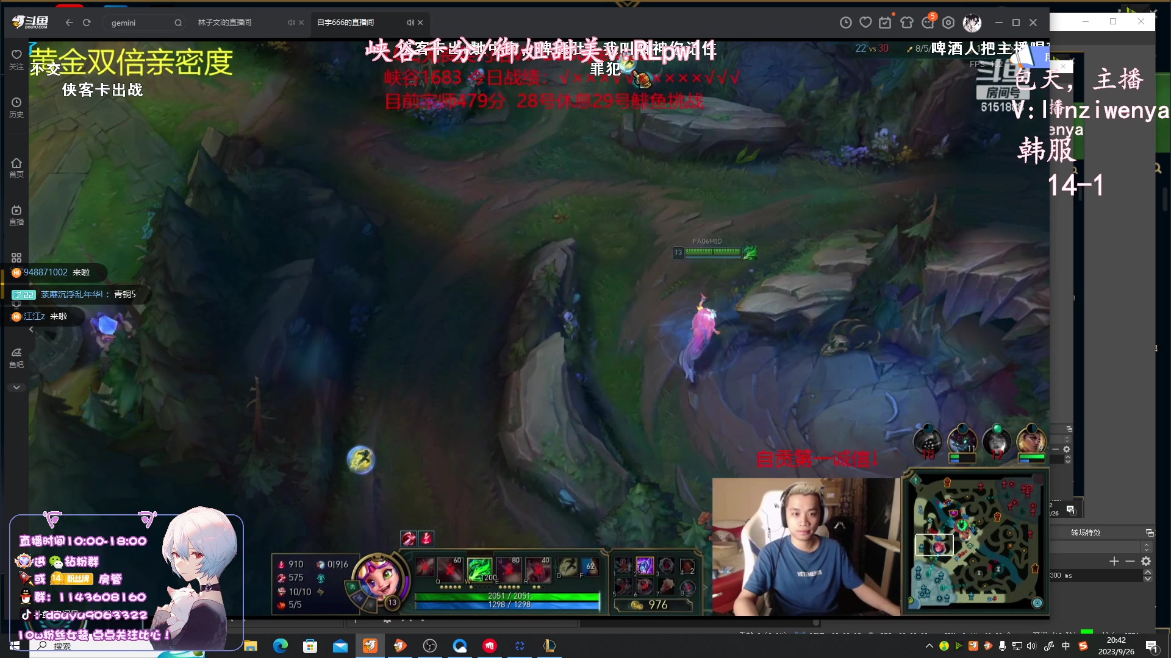Click the 首页 home sidebar icon
This screenshot has height=658, width=1171.
tap(16, 167)
